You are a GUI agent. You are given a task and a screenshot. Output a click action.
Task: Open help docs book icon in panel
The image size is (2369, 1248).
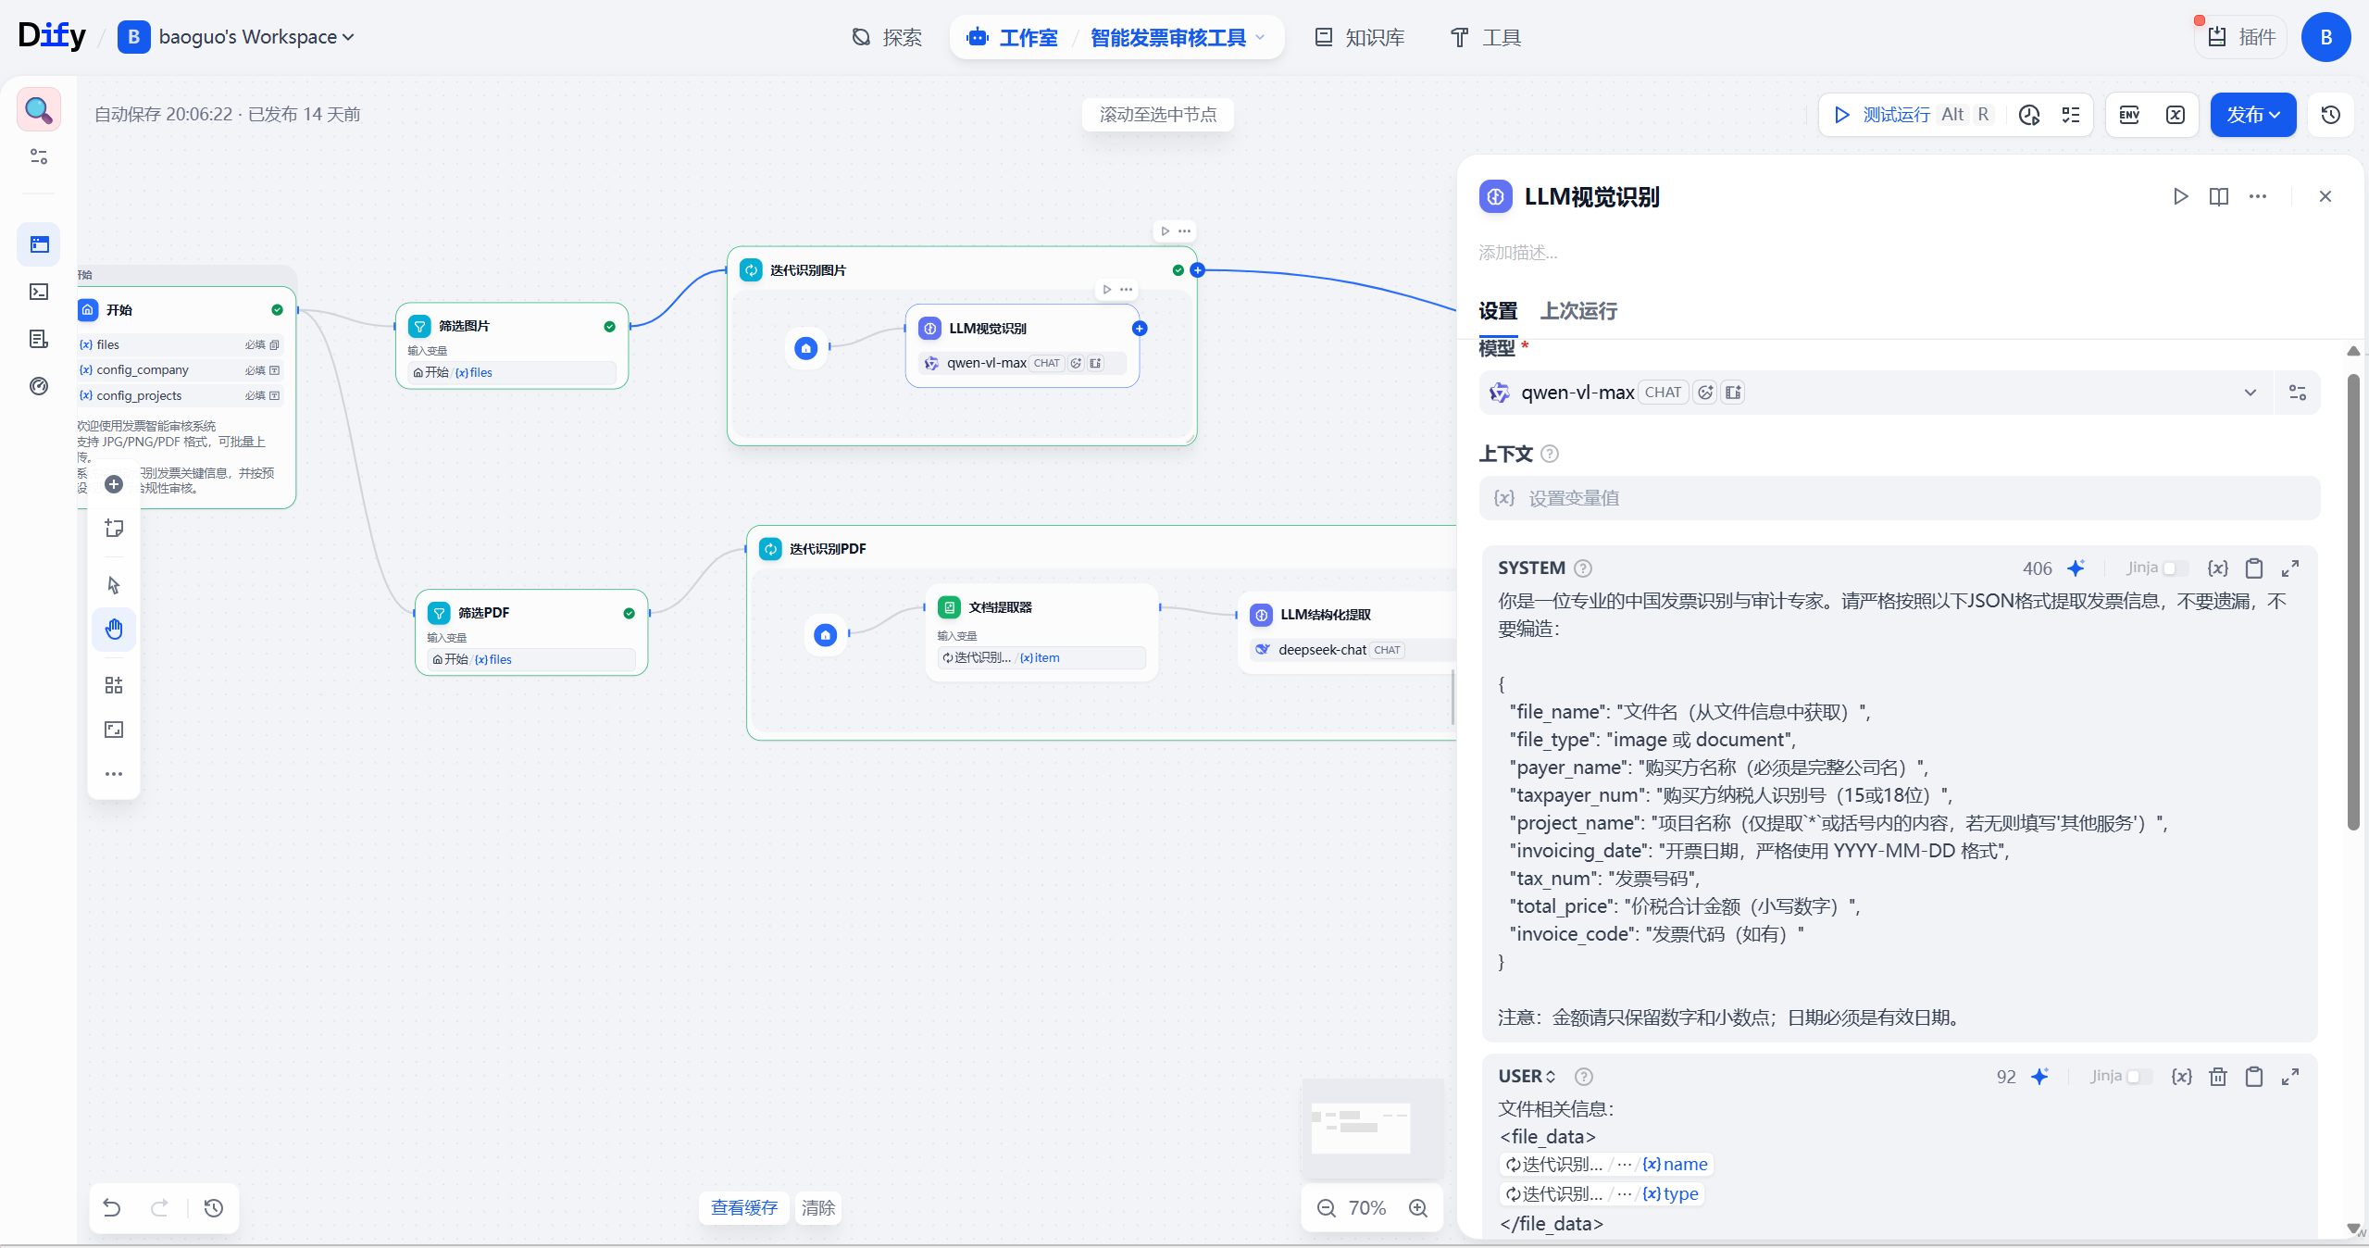pyautogui.click(x=2219, y=196)
